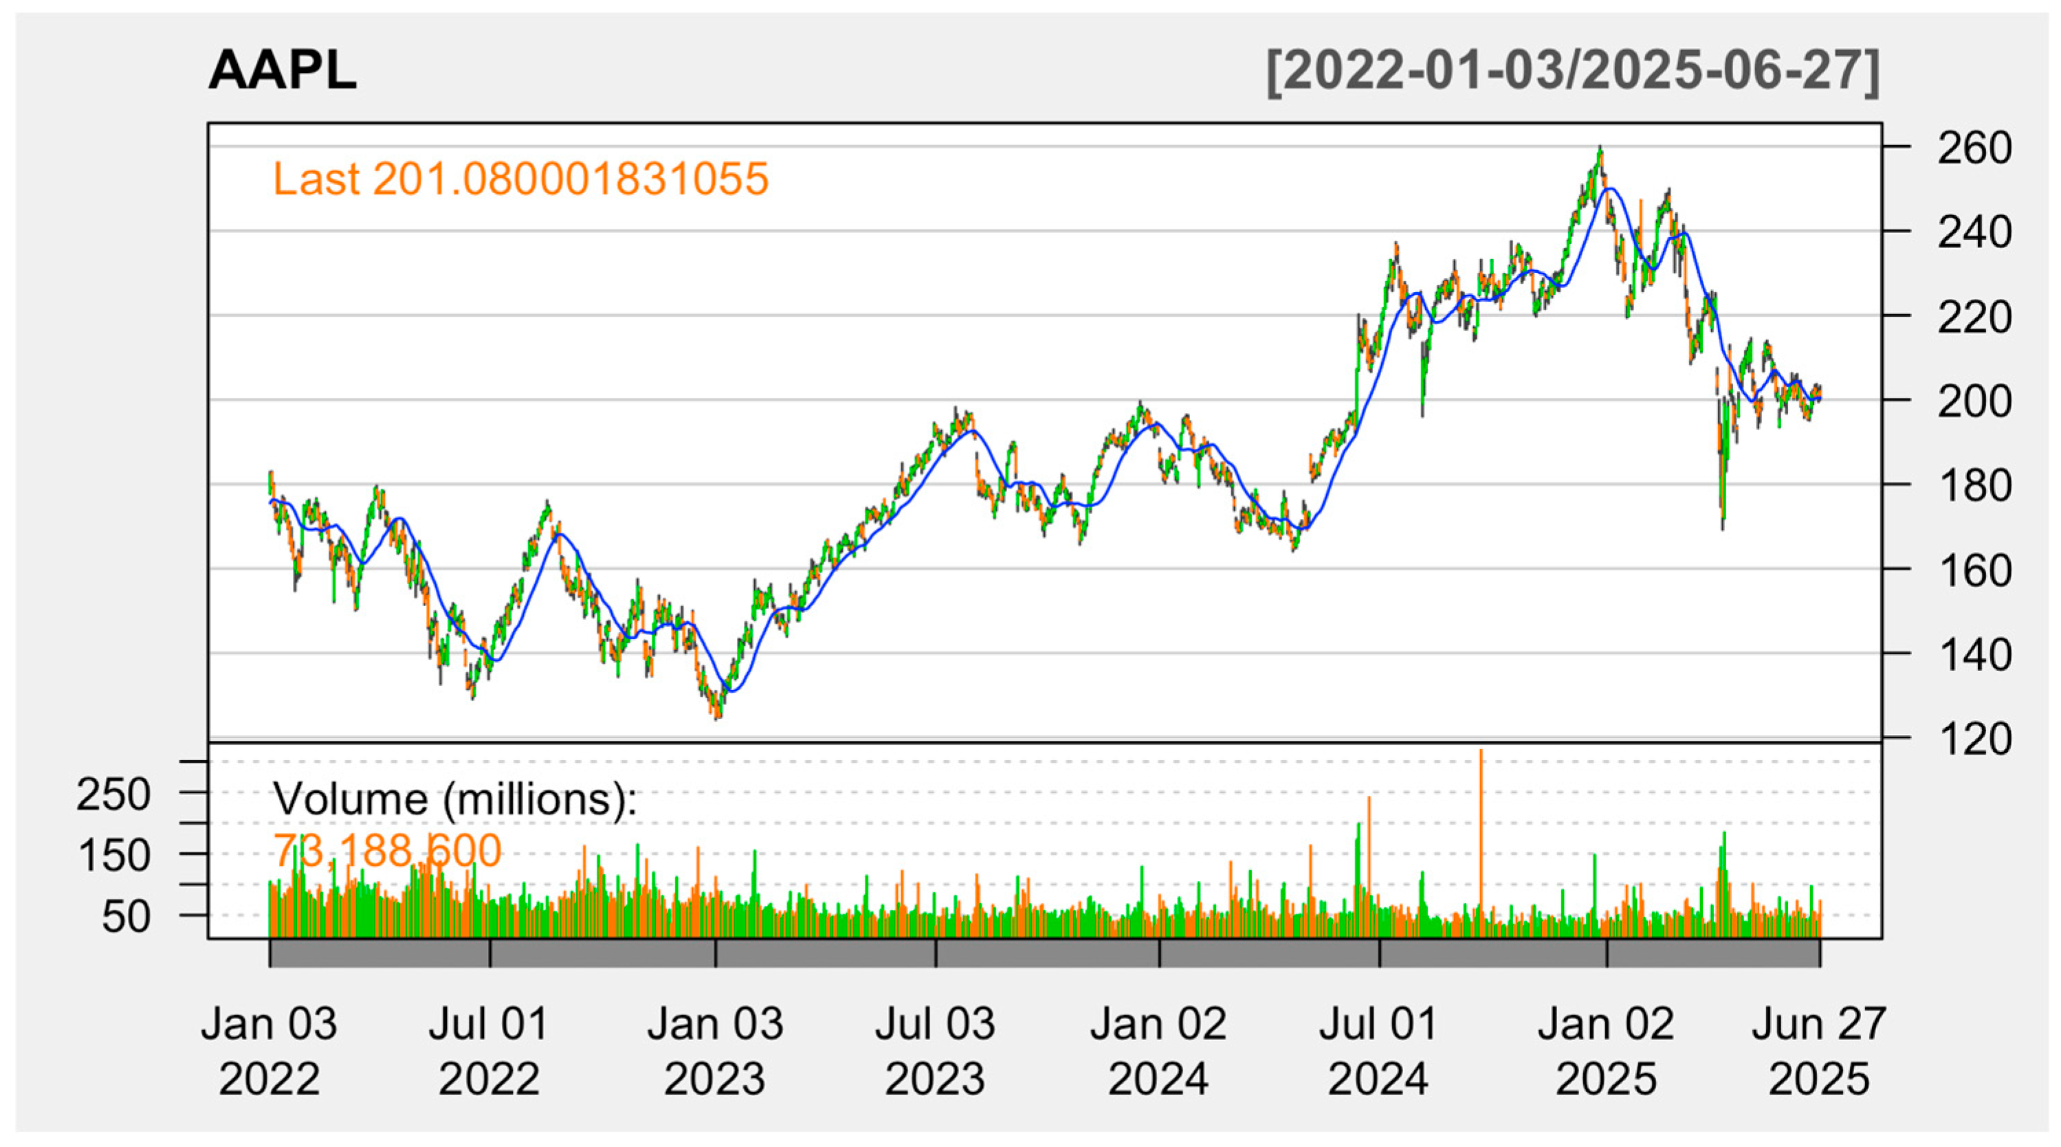Click the Last 201.080001831055 price label
2061x1147 pixels.
[520, 179]
